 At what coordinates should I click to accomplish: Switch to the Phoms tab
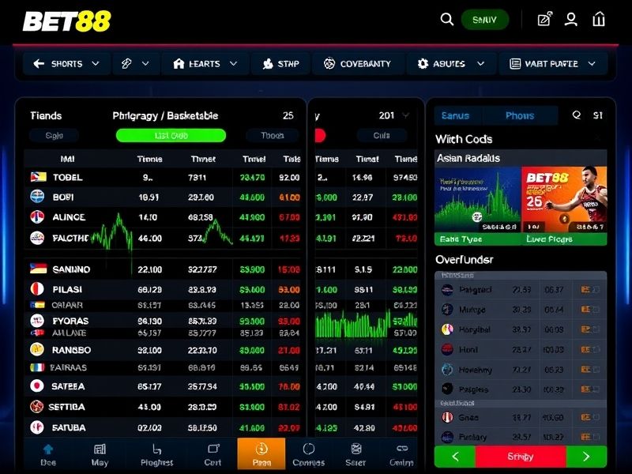(x=520, y=115)
